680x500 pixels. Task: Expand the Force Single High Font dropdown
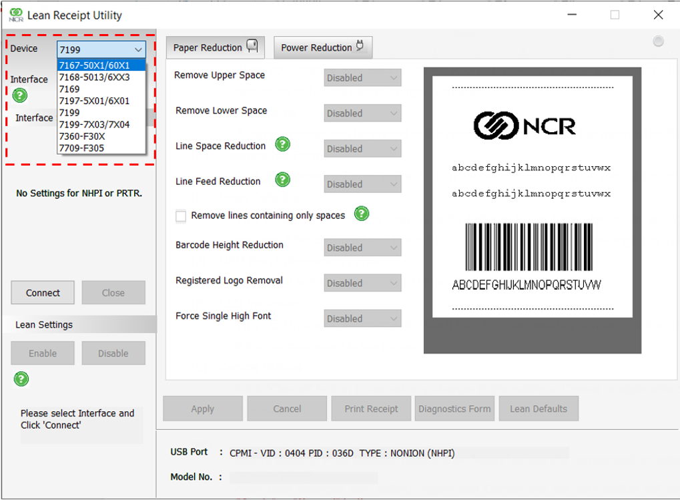tap(362, 318)
